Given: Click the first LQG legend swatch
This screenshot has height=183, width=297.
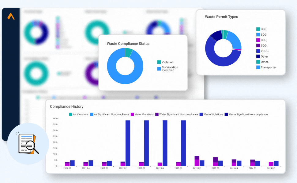Looking at the screenshot, I should (258, 29).
